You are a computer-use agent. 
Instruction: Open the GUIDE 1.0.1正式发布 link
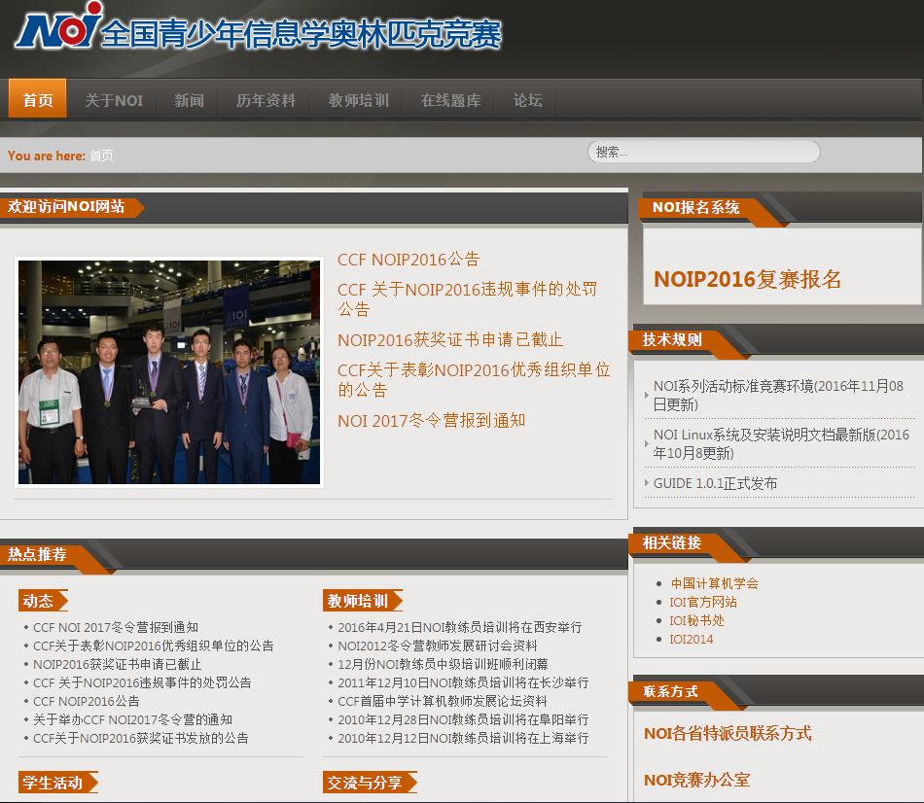click(715, 483)
